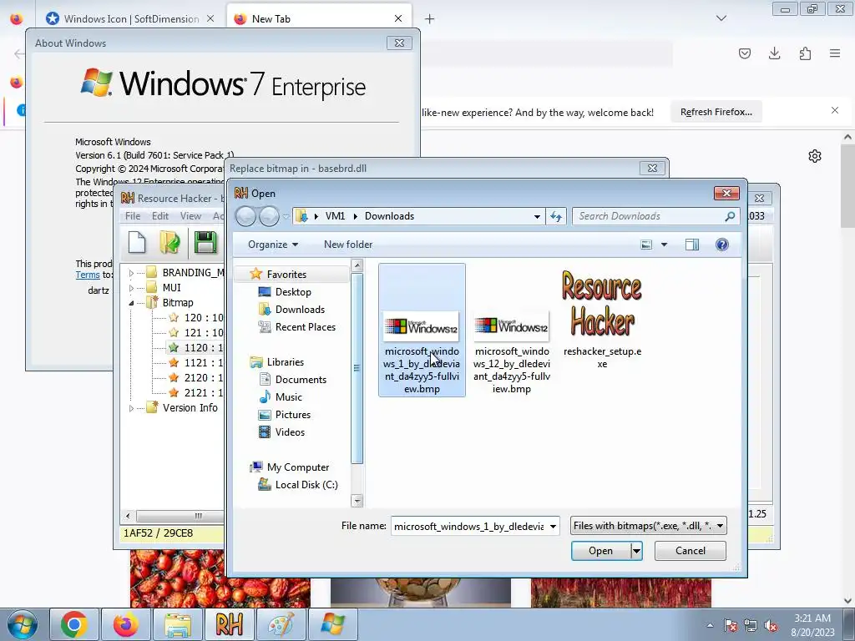Open a new Firefox tab with the plus icon
The height and width of the screenshot is (641, 855).
click(430, 19)
